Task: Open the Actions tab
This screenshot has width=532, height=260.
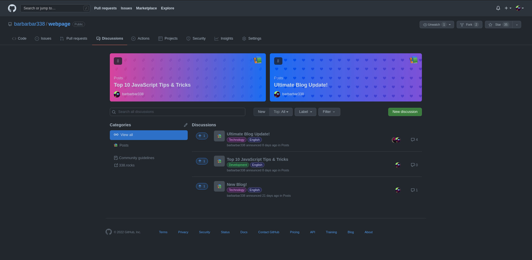Action: coord(140,38)
